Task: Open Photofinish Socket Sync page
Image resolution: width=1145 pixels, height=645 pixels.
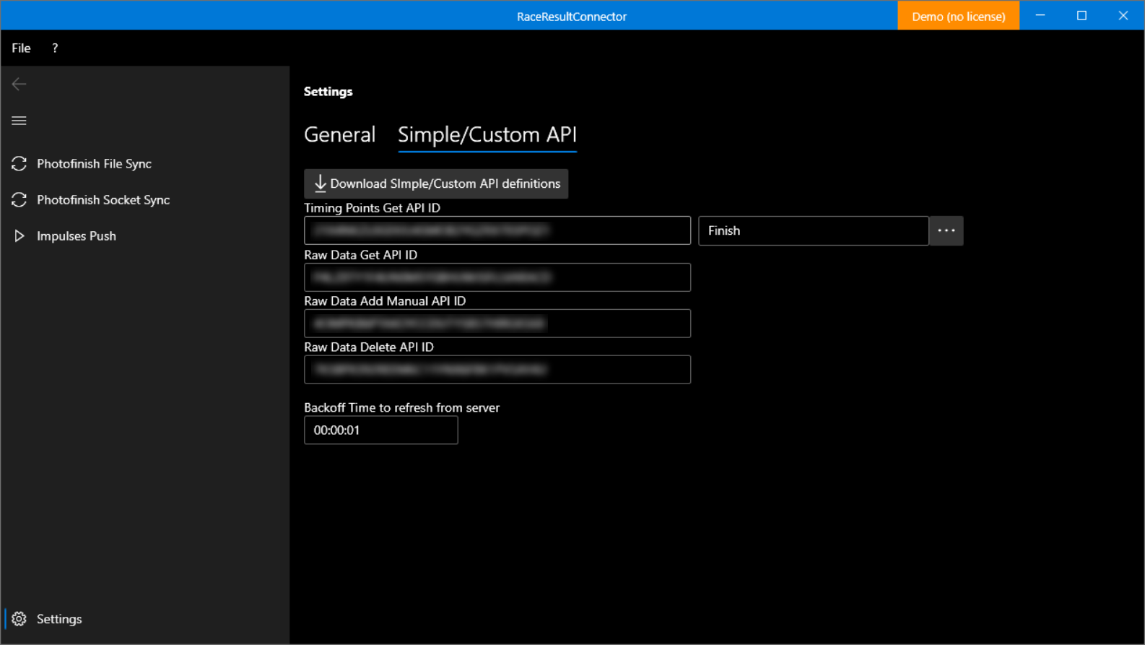Action: tap(103, 200)
